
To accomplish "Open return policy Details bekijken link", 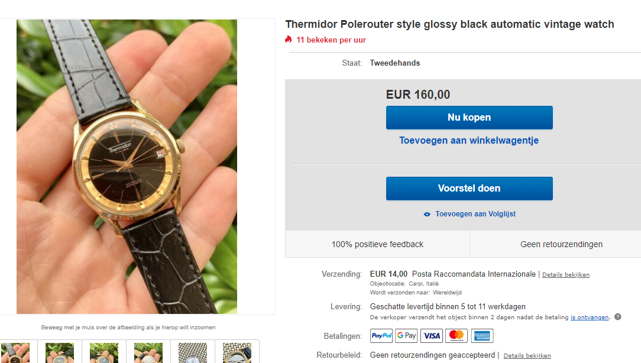I will point(527,356).
